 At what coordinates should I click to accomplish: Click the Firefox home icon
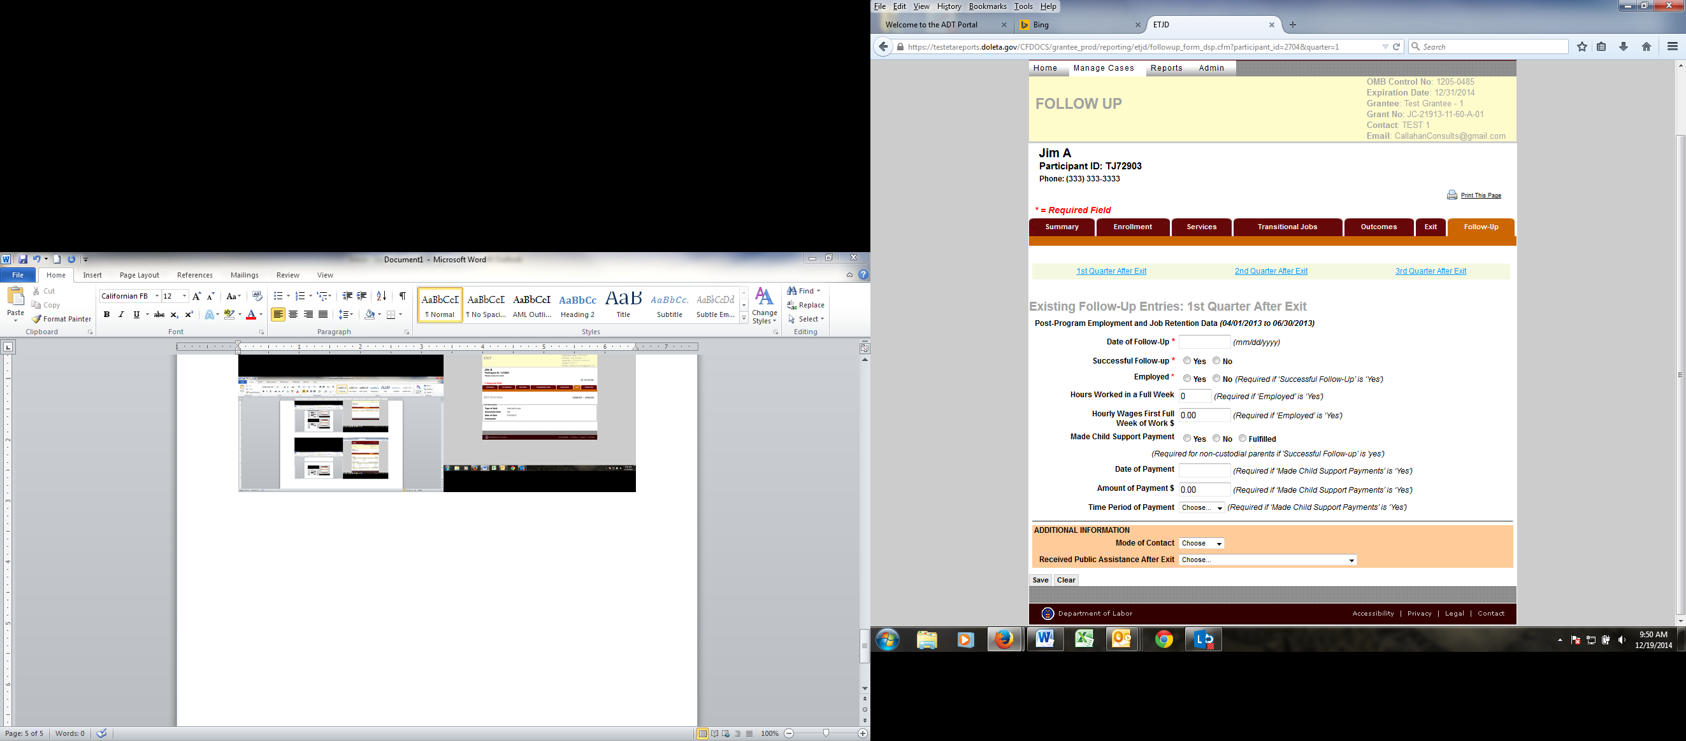(x=1646, y=46)
